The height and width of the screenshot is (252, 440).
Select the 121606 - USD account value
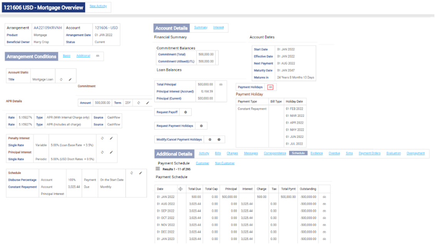pos(106,28)
